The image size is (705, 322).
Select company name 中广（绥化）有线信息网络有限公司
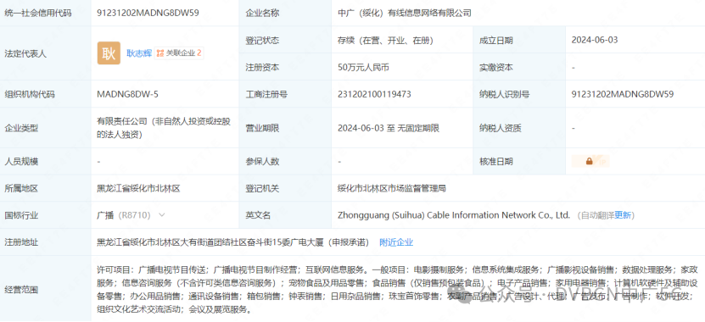405,13
